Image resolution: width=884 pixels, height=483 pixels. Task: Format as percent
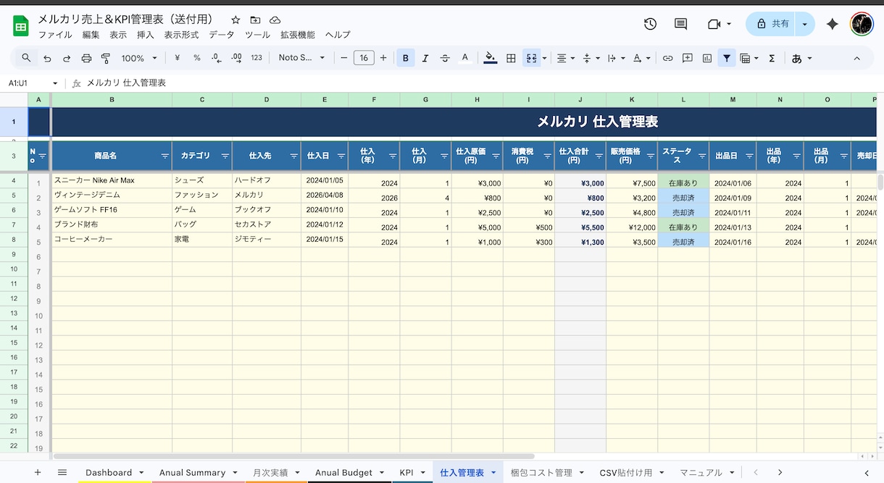coord(197,58)
